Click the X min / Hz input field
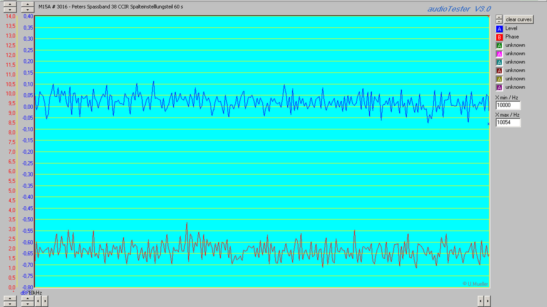This screenshot has width=547, height=307. 508,105
